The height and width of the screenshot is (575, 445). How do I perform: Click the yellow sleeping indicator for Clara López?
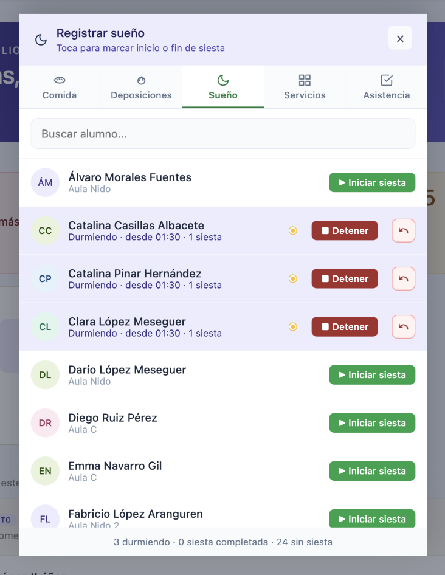pyautogui.click(x=293, y=327)
